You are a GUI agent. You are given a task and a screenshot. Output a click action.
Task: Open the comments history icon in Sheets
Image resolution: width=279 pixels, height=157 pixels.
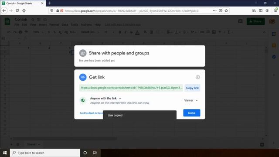point(240,21)
